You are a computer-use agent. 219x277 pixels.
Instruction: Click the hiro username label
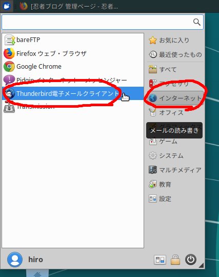click(36, 260)
